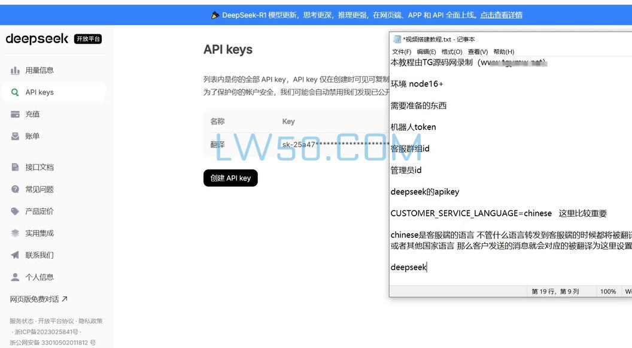The height and width of the screenshot is (348, 632).
Task: Click the 常见问题 question mark icon
Action: 15,189
